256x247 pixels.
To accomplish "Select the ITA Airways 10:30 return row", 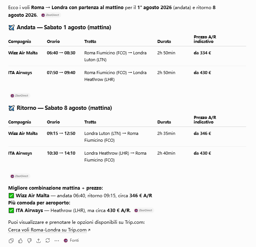I will click(127, 157).
